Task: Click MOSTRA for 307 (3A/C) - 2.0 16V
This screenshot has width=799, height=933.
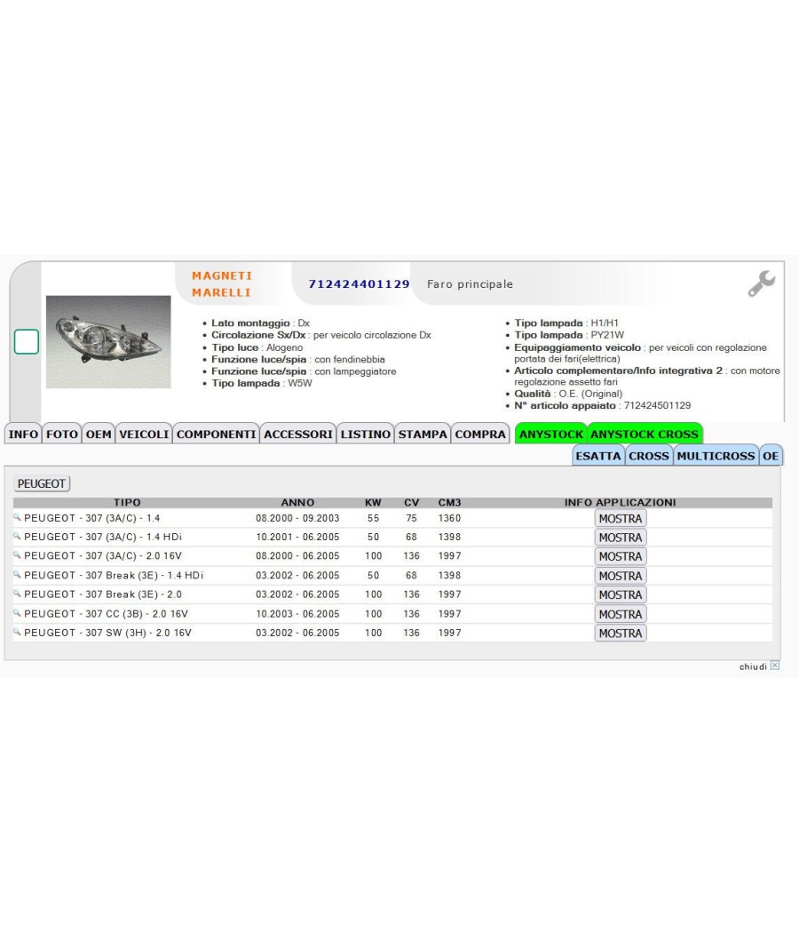Action: pyautogui.click(x=621, y=556)
